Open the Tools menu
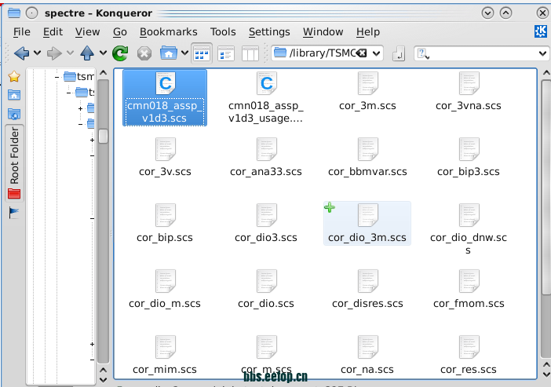Viewport: 551px width, 387px height. [x=223, y=32]
